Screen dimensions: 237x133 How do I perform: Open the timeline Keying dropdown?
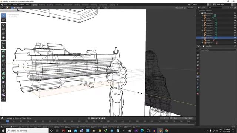(x=18, y=118)
